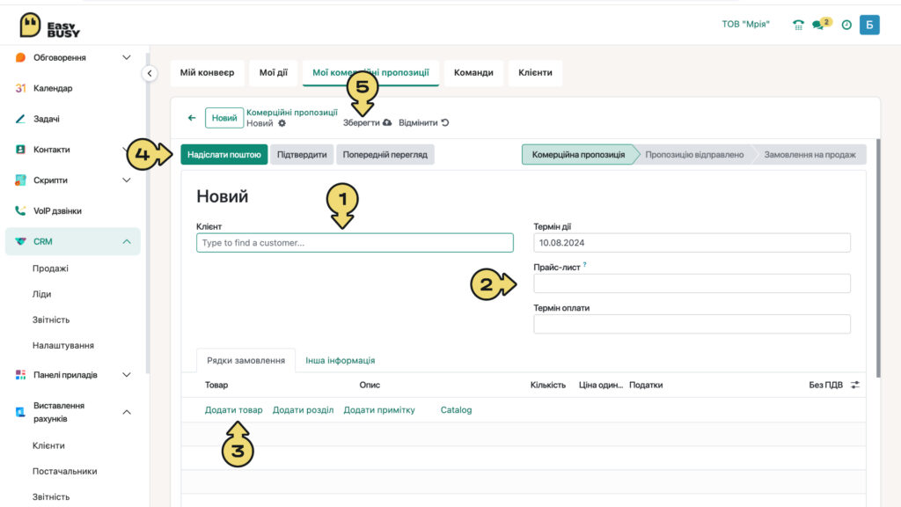Screen dimensions: 901x507
Task: Open Звітність under CRM
Action: [x=51, y=320]
